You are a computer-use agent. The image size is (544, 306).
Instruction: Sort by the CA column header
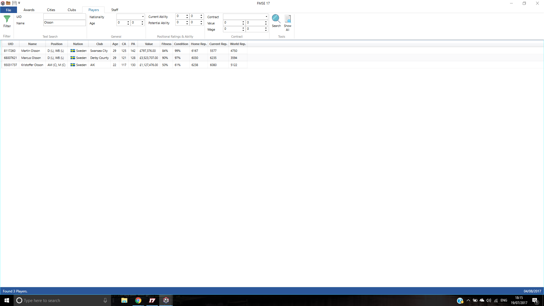point(124,44)
